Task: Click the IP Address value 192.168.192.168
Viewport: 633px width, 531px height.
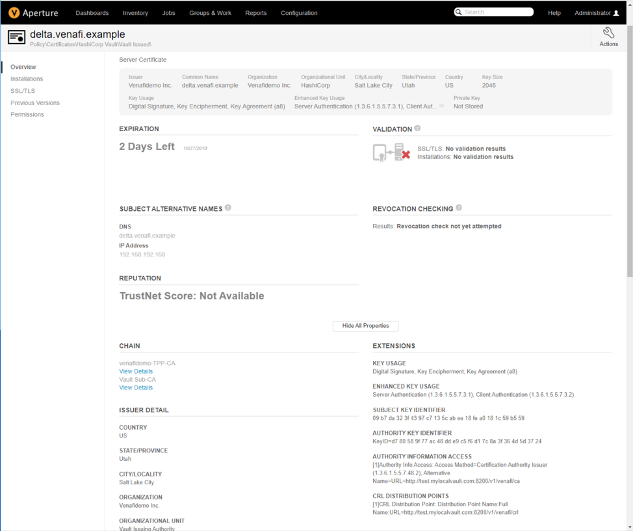Action: click(142, 254)
